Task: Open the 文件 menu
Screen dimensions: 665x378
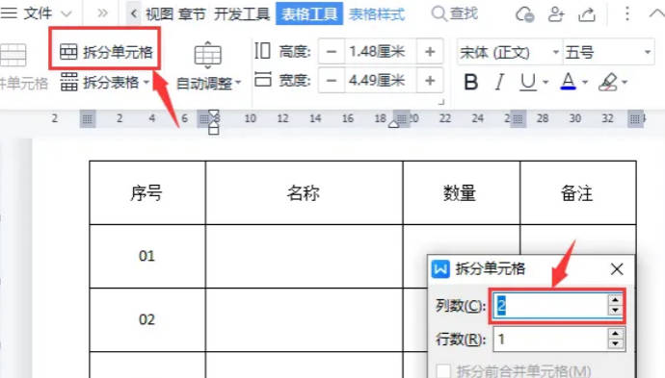Action: pyautogui.click(x=38, y=13)
